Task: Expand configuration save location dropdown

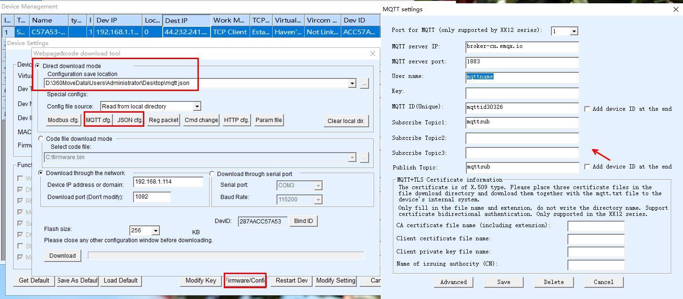Action: click(352, 83)
